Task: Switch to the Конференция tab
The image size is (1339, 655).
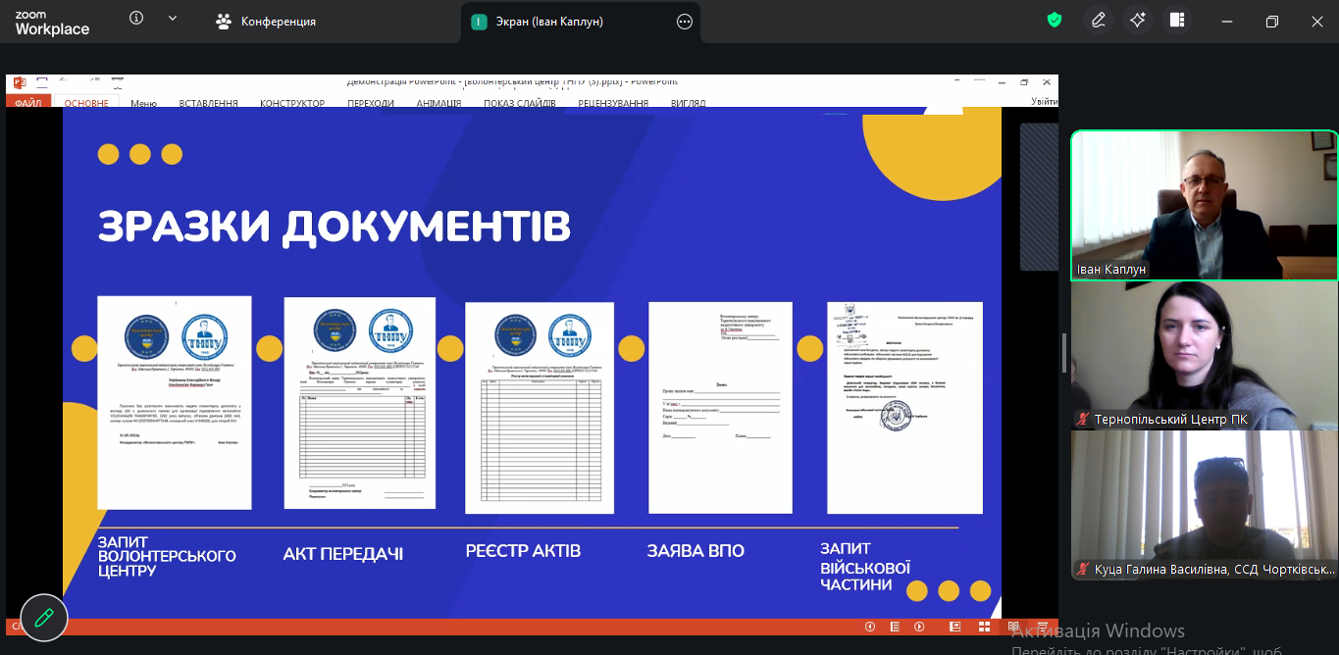Action: click(x=268, y=22)
